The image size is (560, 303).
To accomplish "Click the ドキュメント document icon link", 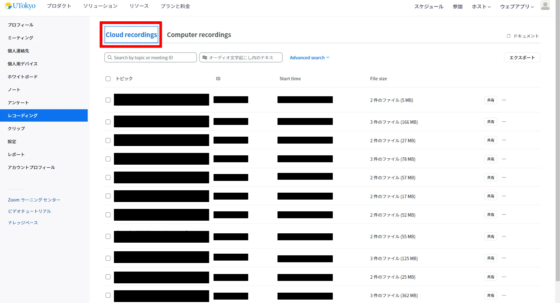I will [x=508, y=36].
